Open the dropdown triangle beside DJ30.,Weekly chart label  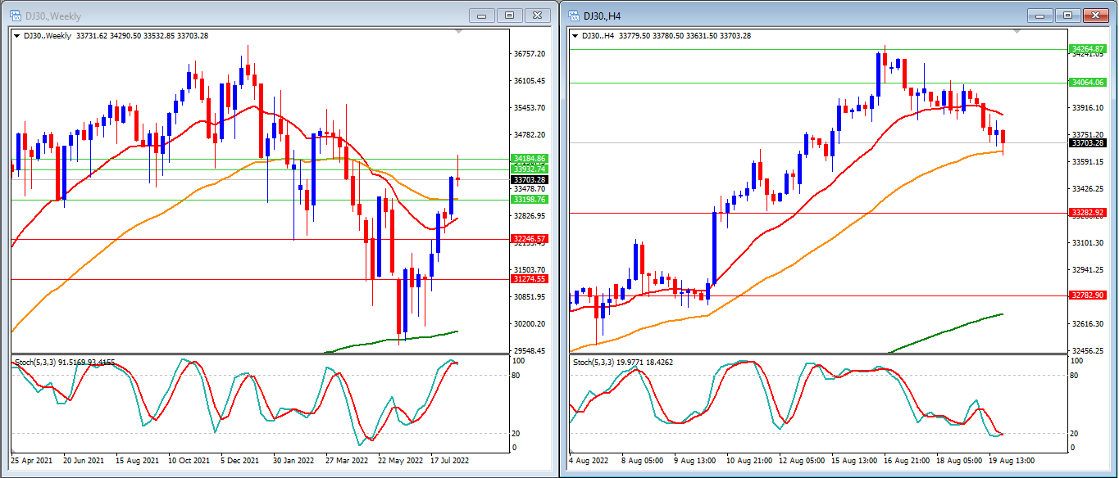(17, 35)
